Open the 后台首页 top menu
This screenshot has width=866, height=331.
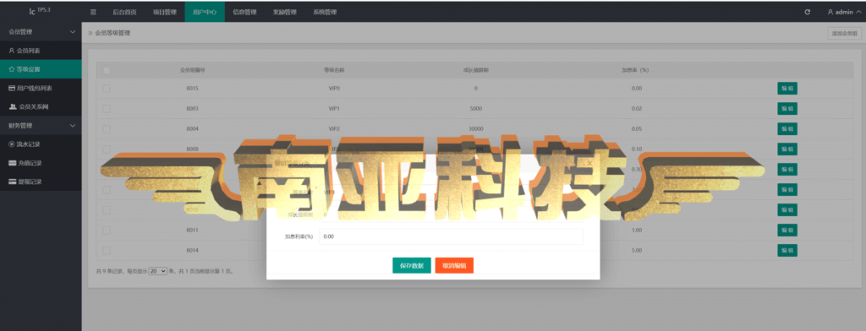pyautogui.click(x=124, y=12)
